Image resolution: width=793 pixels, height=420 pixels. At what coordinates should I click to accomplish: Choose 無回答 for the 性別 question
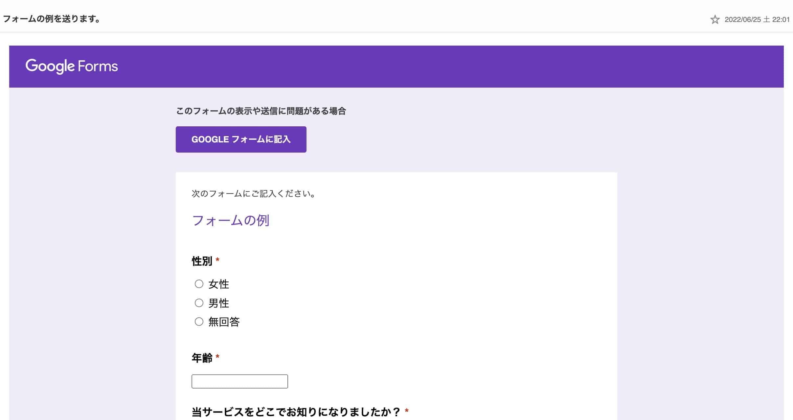[x=199, y=322]
